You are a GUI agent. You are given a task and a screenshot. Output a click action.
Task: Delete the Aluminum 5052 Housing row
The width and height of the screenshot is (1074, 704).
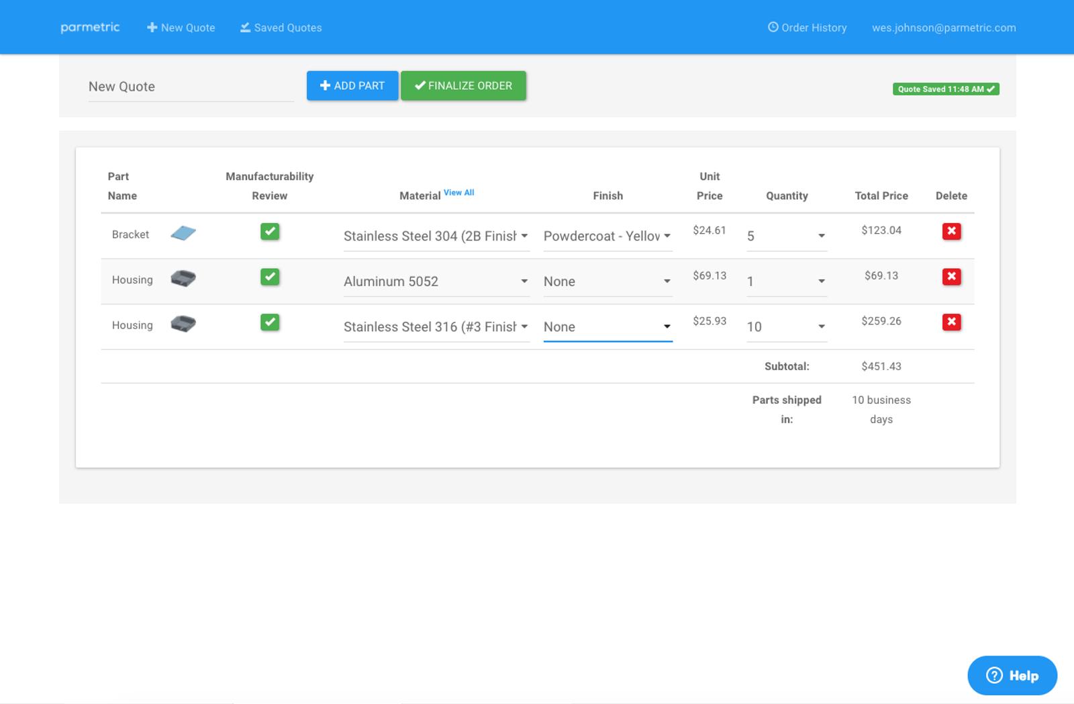951,277
